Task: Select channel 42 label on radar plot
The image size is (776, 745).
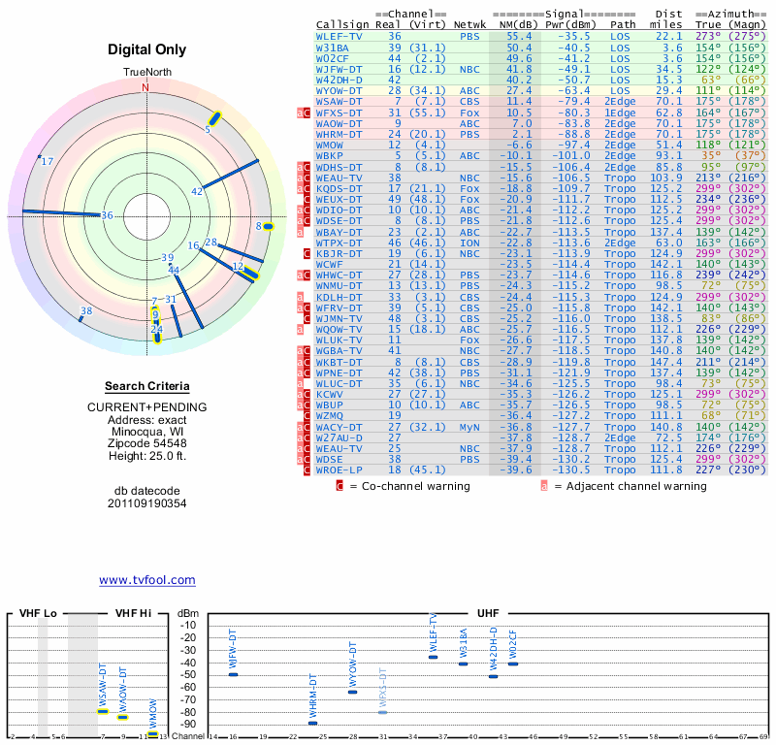Action: point(197,192)
